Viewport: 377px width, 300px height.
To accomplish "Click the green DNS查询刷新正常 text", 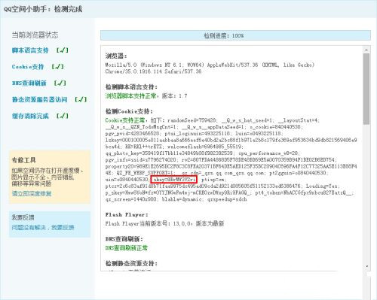I will [127, 248].
